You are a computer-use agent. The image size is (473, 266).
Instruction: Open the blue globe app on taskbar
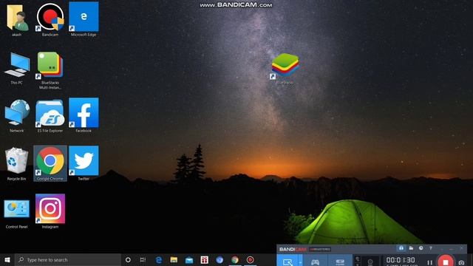click(220, 259)
